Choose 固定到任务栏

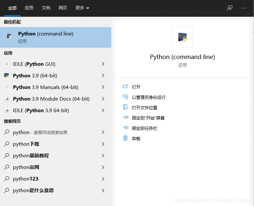[145, 128]
